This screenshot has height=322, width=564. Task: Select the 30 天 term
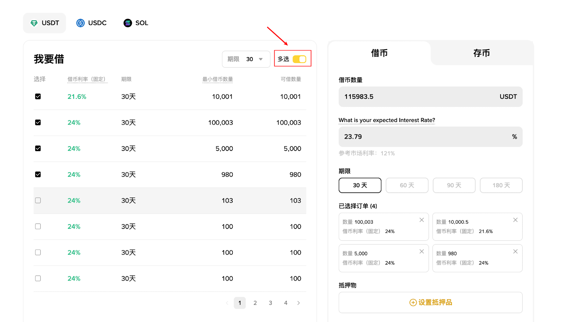360,186
